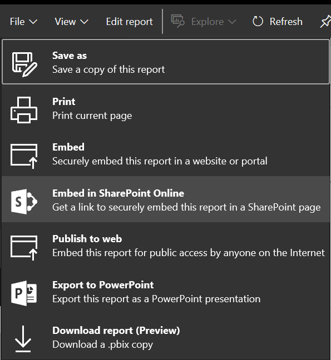Screen dimensions: 331x360
Task: Click the Refresh label
Action: tap(286, 22)
